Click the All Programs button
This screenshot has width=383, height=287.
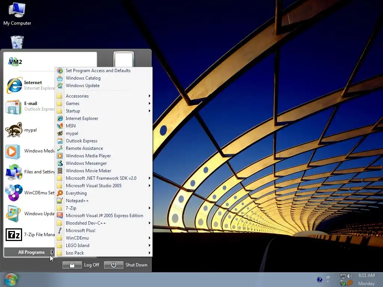point(29,252)
